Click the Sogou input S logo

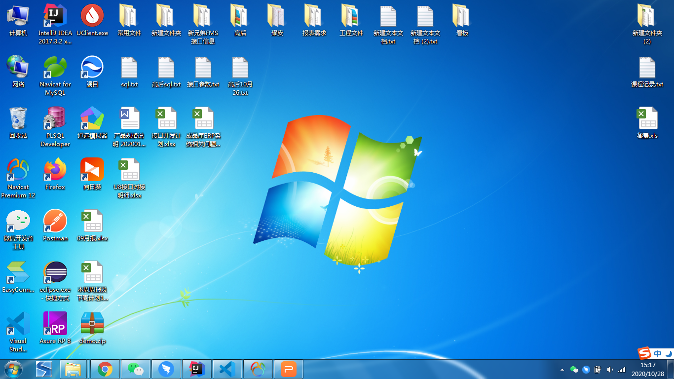click(x=644, y=353)
